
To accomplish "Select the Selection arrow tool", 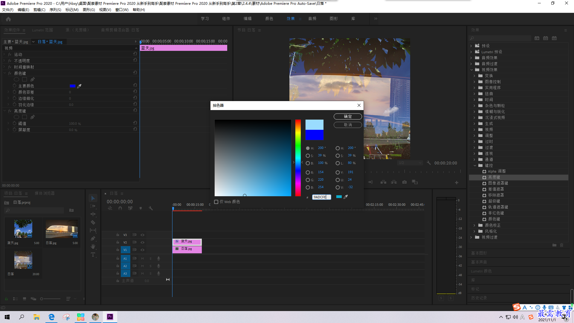I will (x=93, y=198).
